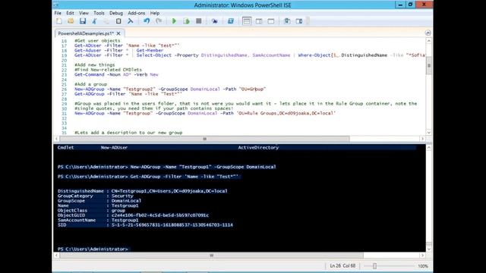Viewport: 486px width, 273px height.
Task: Open the View menu
Action: coord(84,13)
